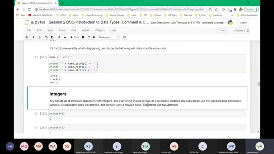The height and width of the screenshot is (154, 274).
Task: Open the Apps bookmark shortcut
Action: pos(21,15)
